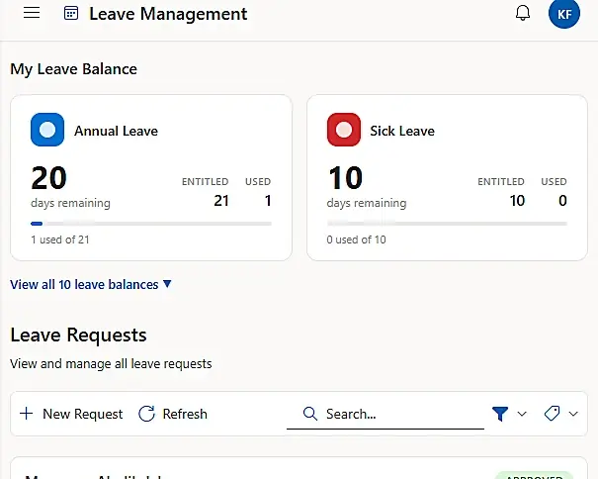Click the Sick Leave card title

[x=402, y=131]
